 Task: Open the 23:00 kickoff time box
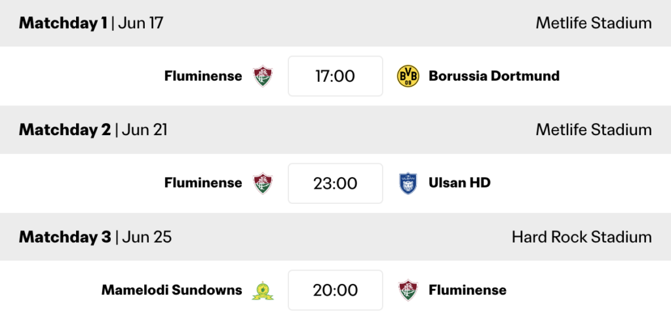pos(335,184)
